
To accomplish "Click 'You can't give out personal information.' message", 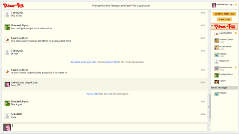I will click(x=31, y=28).
